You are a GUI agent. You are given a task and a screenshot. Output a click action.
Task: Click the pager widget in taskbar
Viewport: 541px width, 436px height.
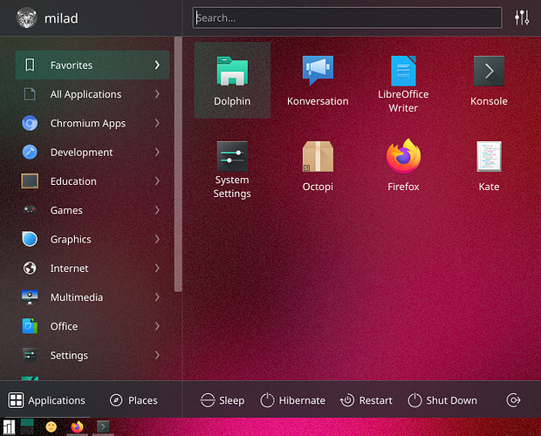click(x=27, y=427)
